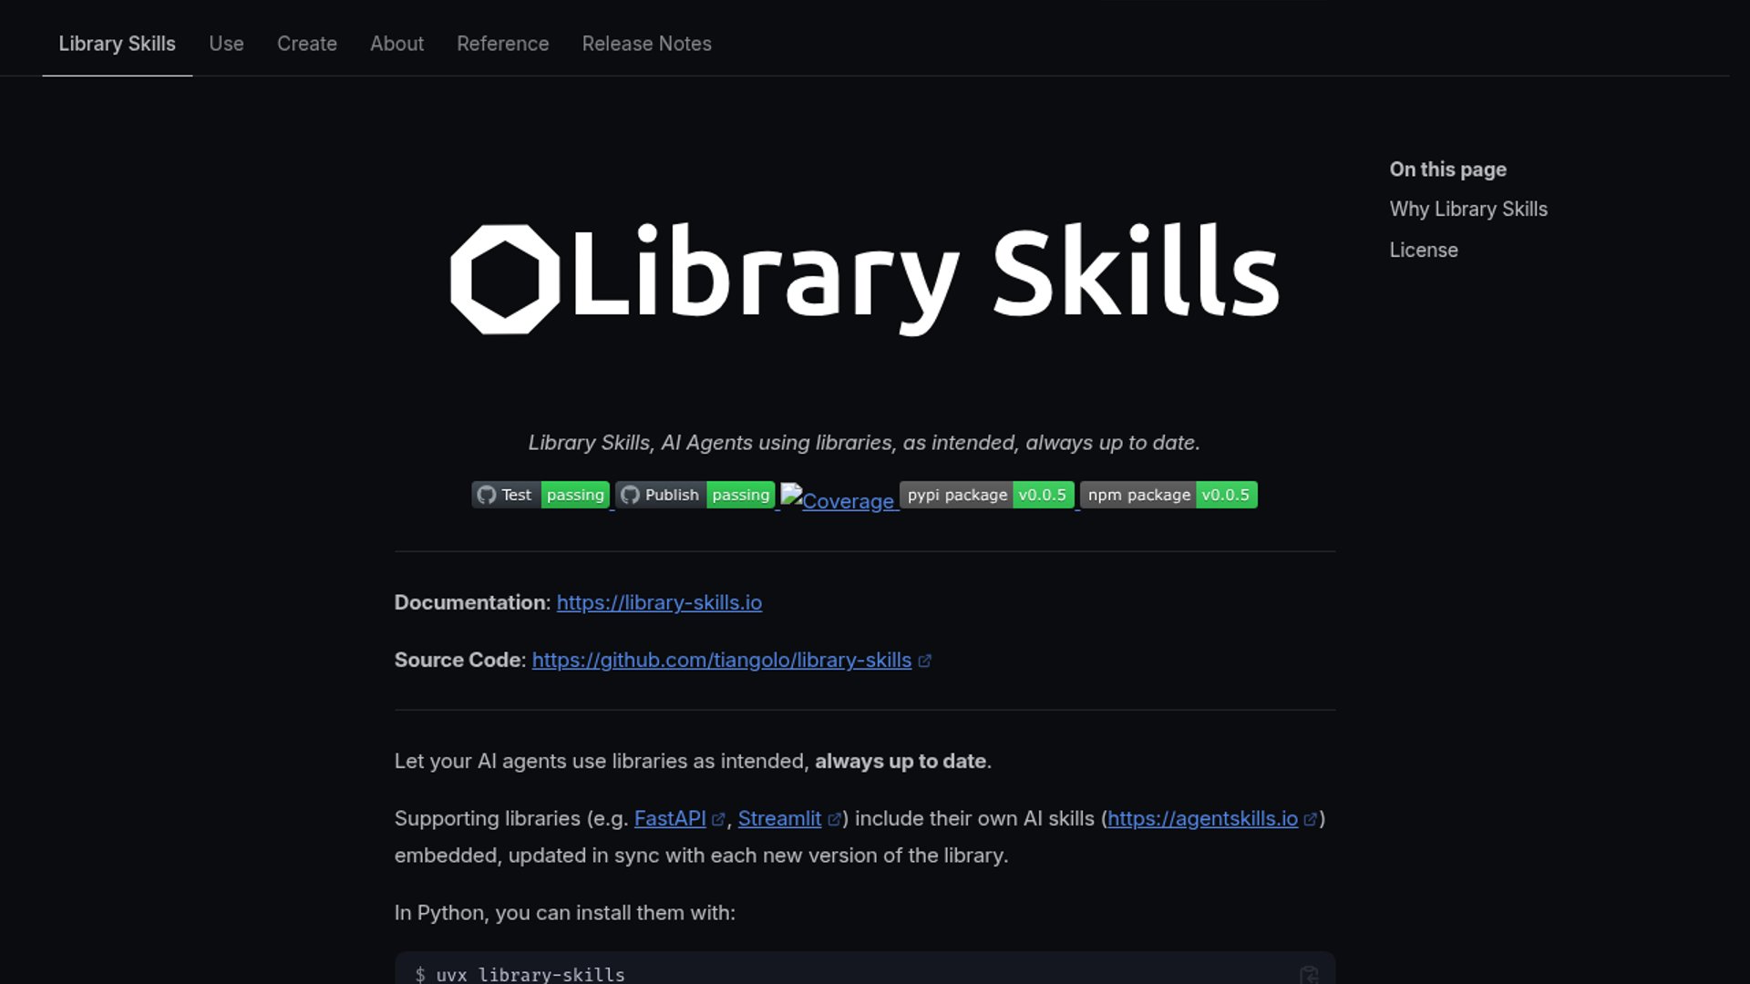The image size is (1750, 984).
Task: Click the GitHub Test passing badge
Action: pyautogui.click(x=540, y=495)
